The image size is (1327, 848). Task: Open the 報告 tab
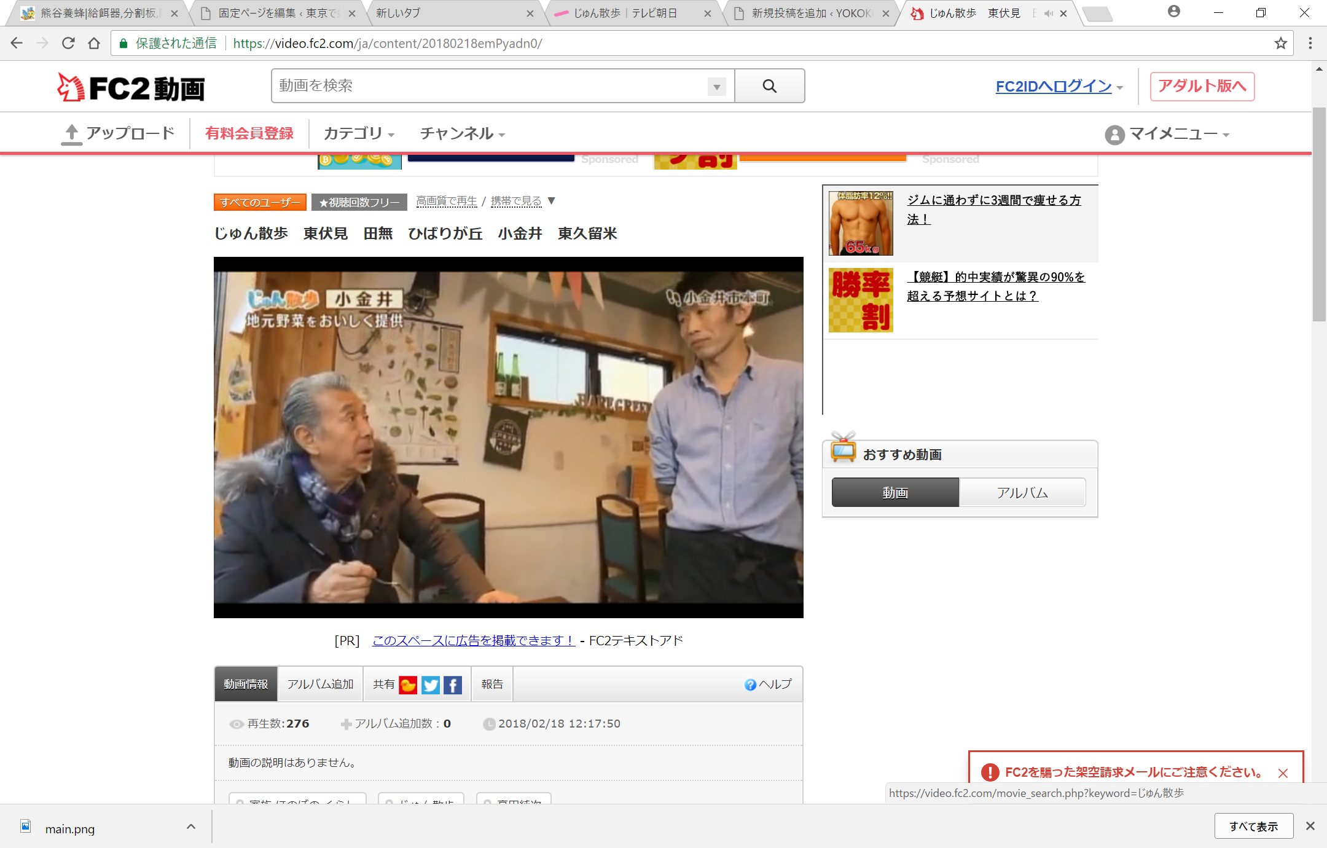coord(492,684)
